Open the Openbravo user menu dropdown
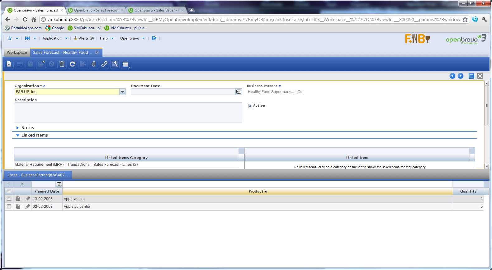 click(133, 38)
